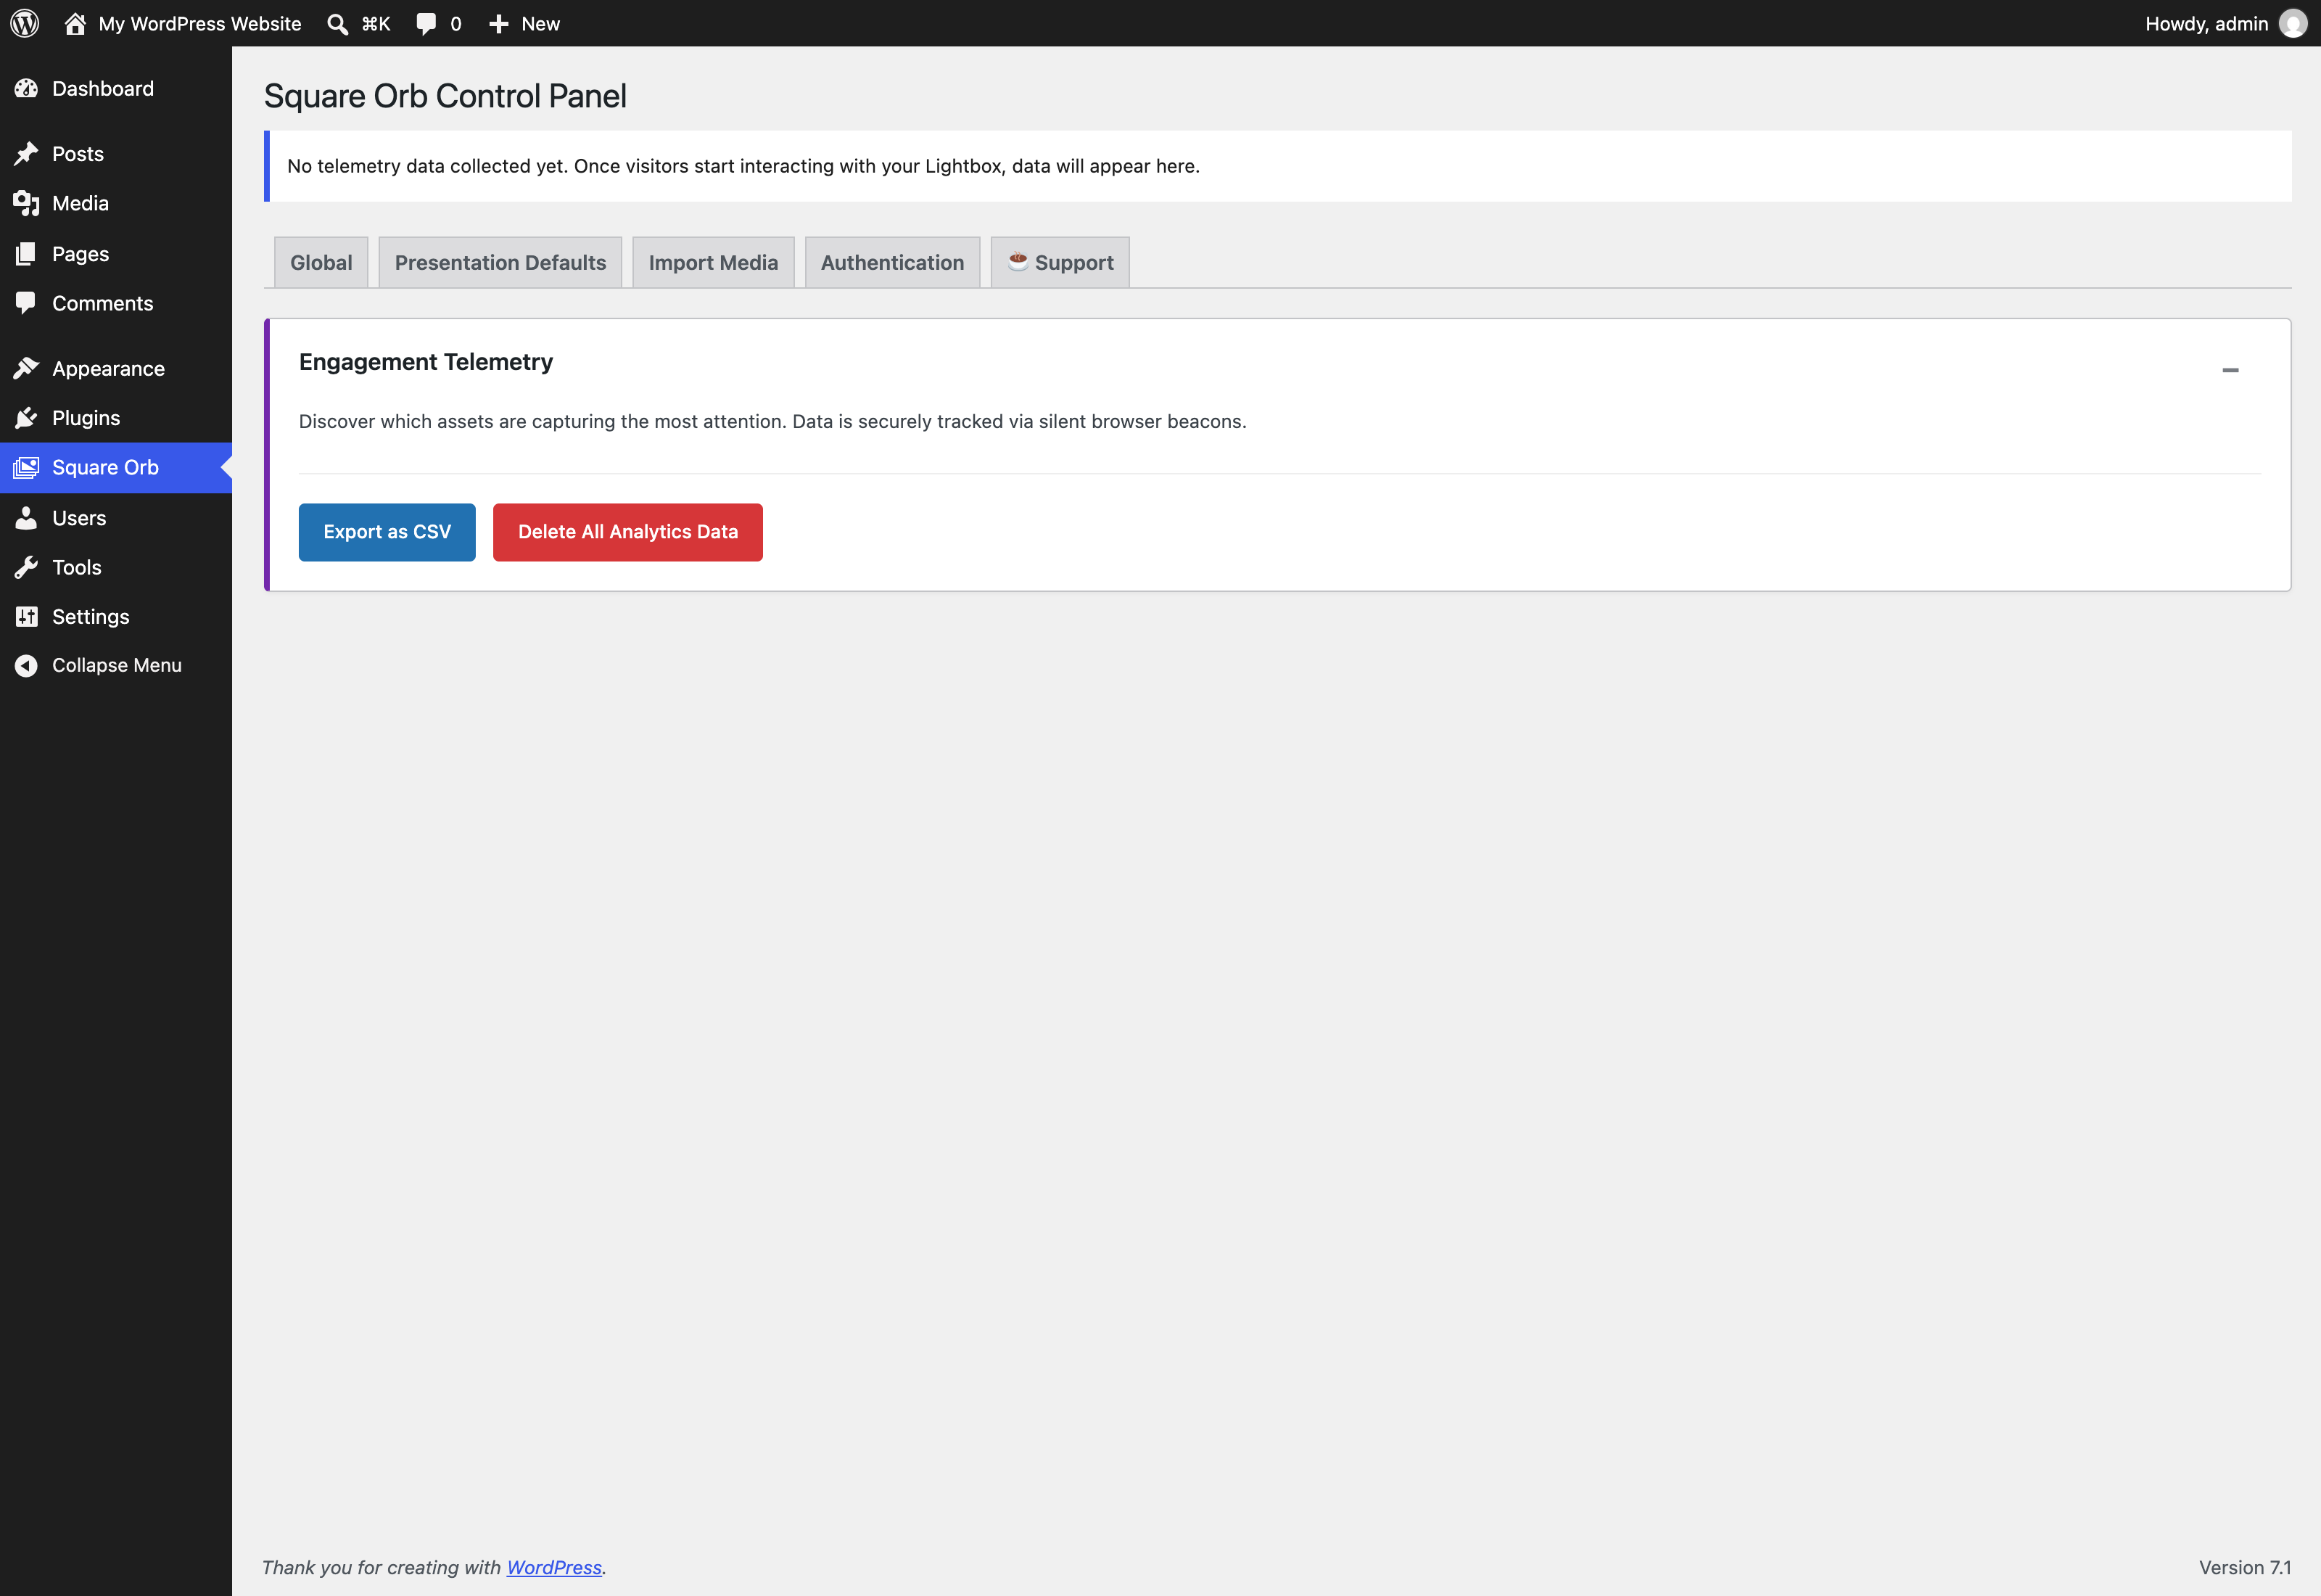Click My WordPress Website site name
2321x1596 pixels.
[x=200, y=24]
